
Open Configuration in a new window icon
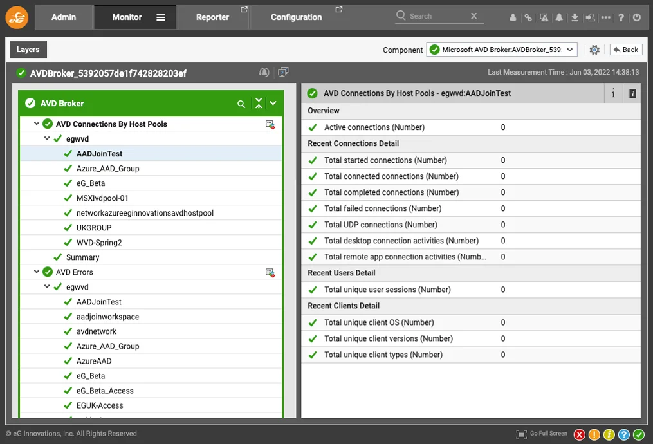tap(339, 9)
